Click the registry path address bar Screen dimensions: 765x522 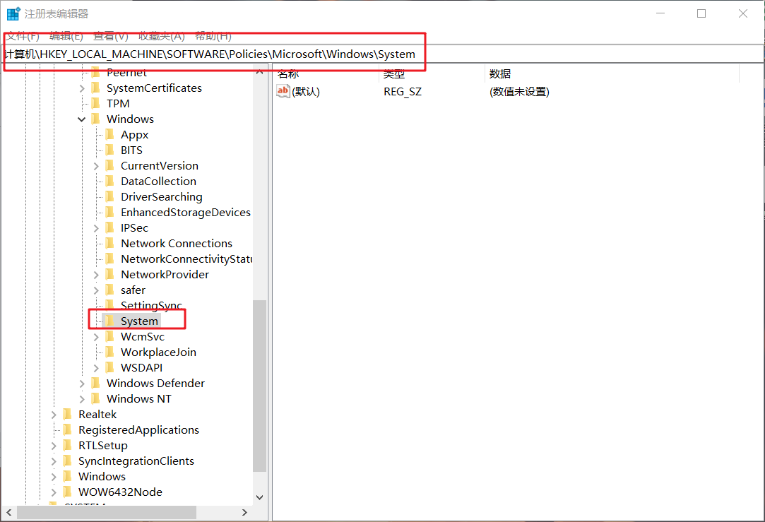click(381, 54)
